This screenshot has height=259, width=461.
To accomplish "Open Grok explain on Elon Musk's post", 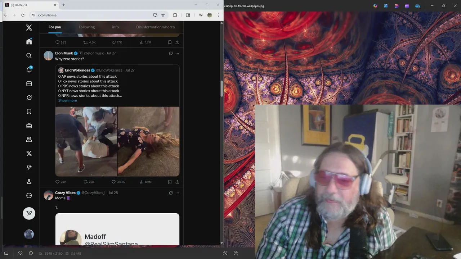I will [x=171, y=53].
